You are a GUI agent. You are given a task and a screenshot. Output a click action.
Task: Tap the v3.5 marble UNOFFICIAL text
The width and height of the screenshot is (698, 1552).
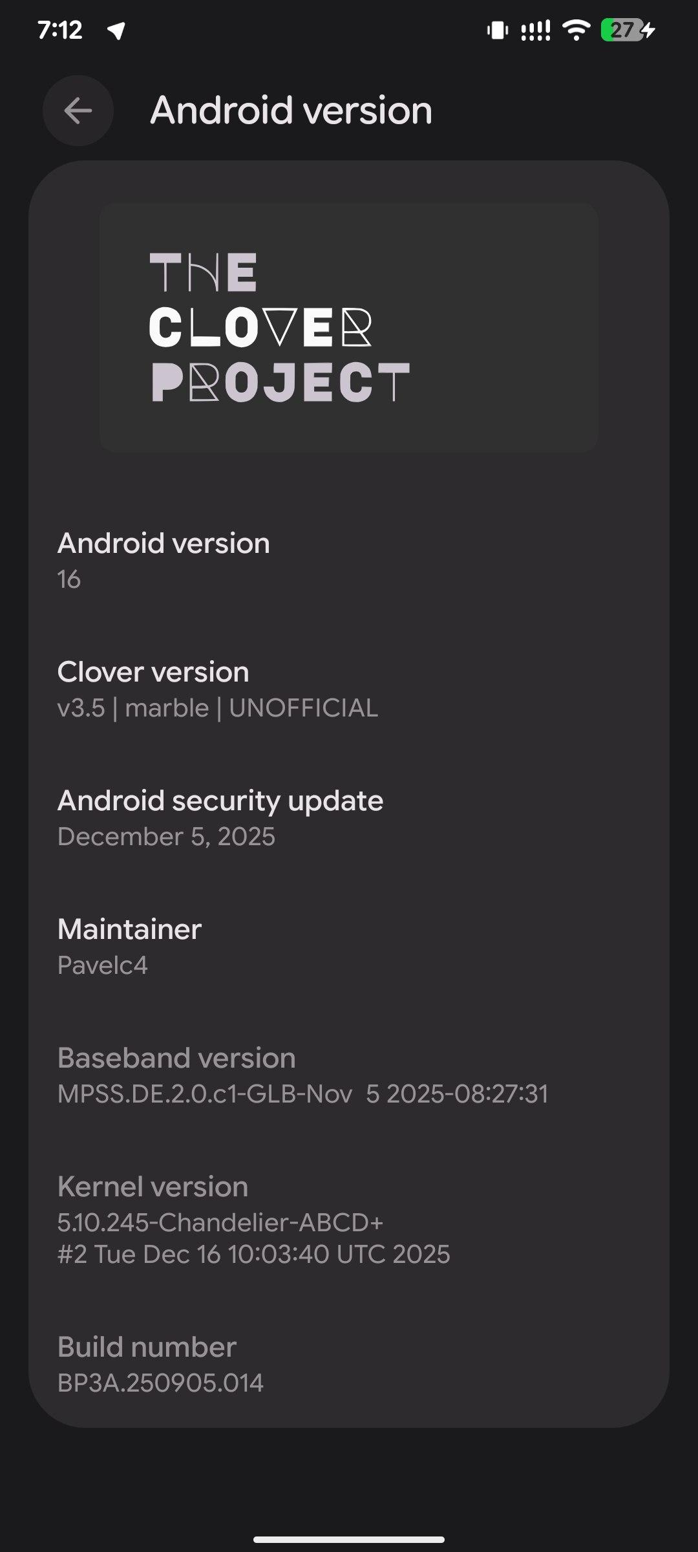[218, 708]
